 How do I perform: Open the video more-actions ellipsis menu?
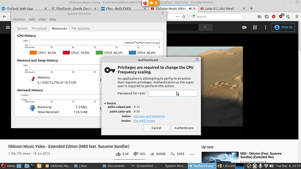point(192,154)
